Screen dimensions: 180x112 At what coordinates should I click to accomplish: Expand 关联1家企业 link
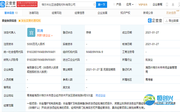[x=45, y=36]
